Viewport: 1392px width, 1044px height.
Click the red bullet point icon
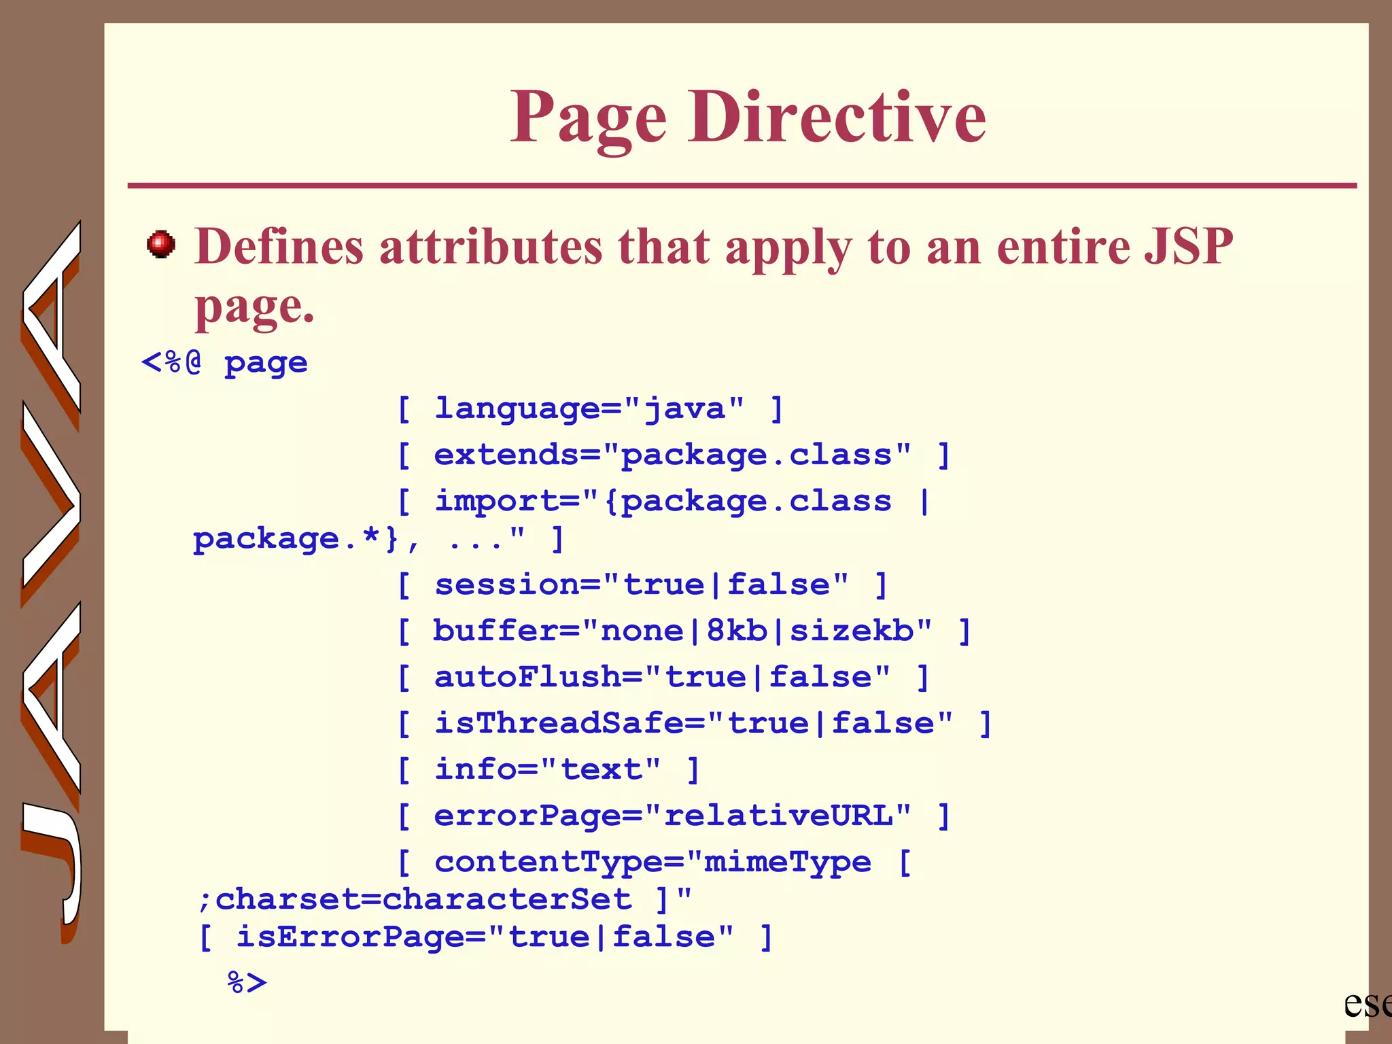[161, 244]
